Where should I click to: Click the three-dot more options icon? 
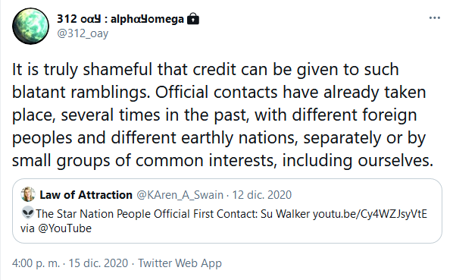(435, 18)
